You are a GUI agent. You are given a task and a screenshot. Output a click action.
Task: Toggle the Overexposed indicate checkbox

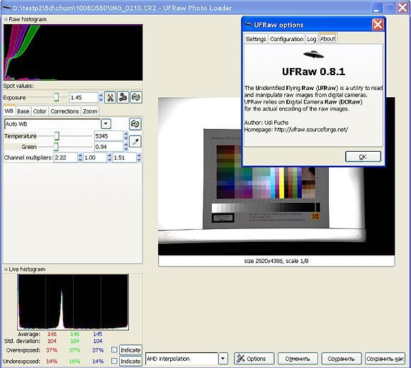click(x=114, y=350)
